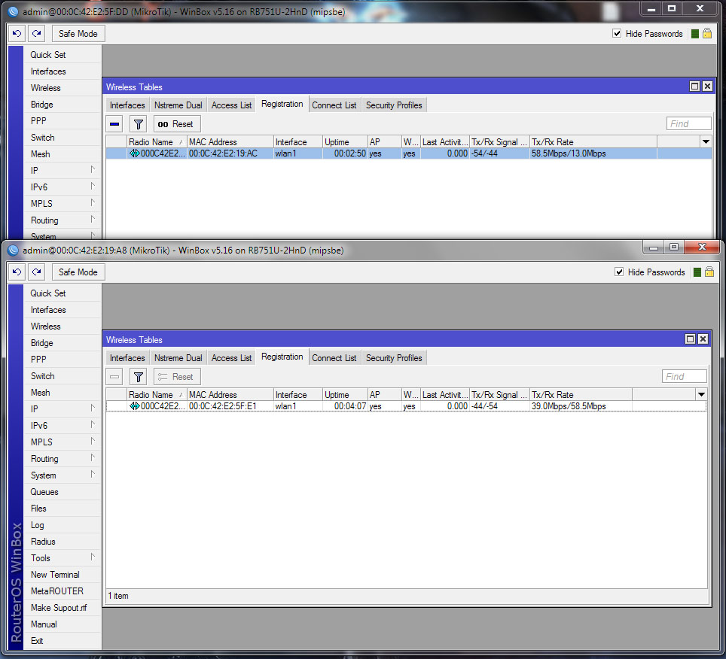The height and width of the screenshot is (659, 726).
Task: Click remove (minus) icon in bottom Wireless Tables
Action: pyautogui.click(x=114, y=377)
